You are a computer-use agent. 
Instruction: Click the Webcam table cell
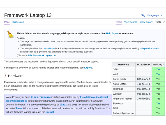pyautogui.click(x=124, y=94)
